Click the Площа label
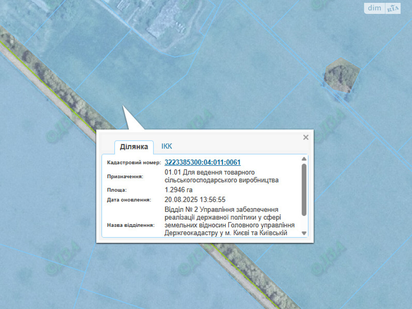412x309 pixels. pos(117,190)
